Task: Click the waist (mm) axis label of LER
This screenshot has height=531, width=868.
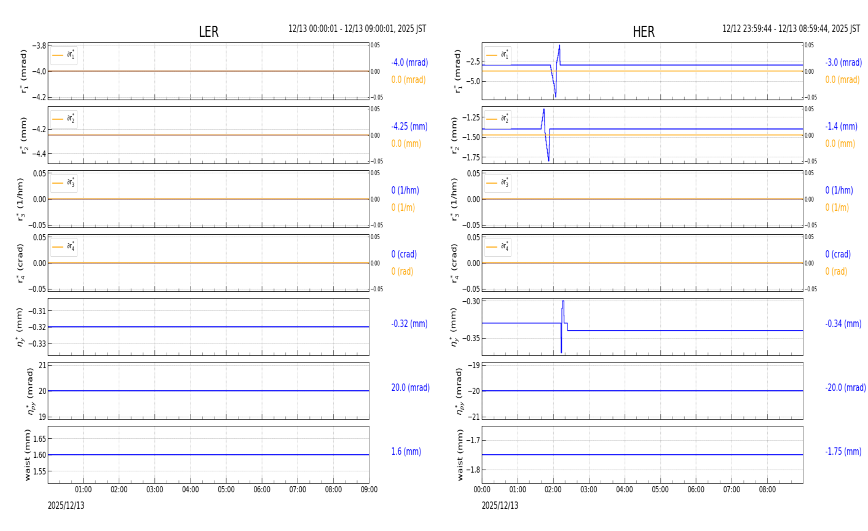Action: [28, 455]
